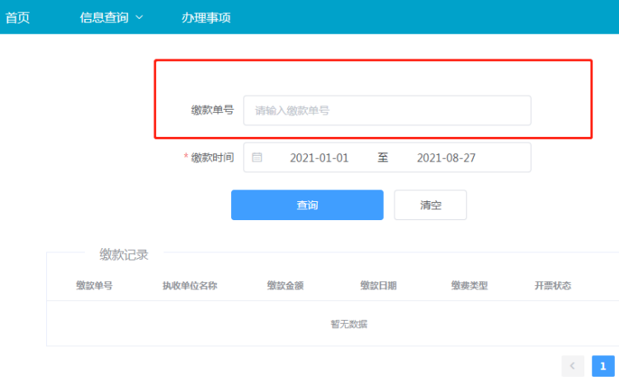The image size is (619, 385).
Task: Focus the 缴款单号 input field
Action: [386, 110]
